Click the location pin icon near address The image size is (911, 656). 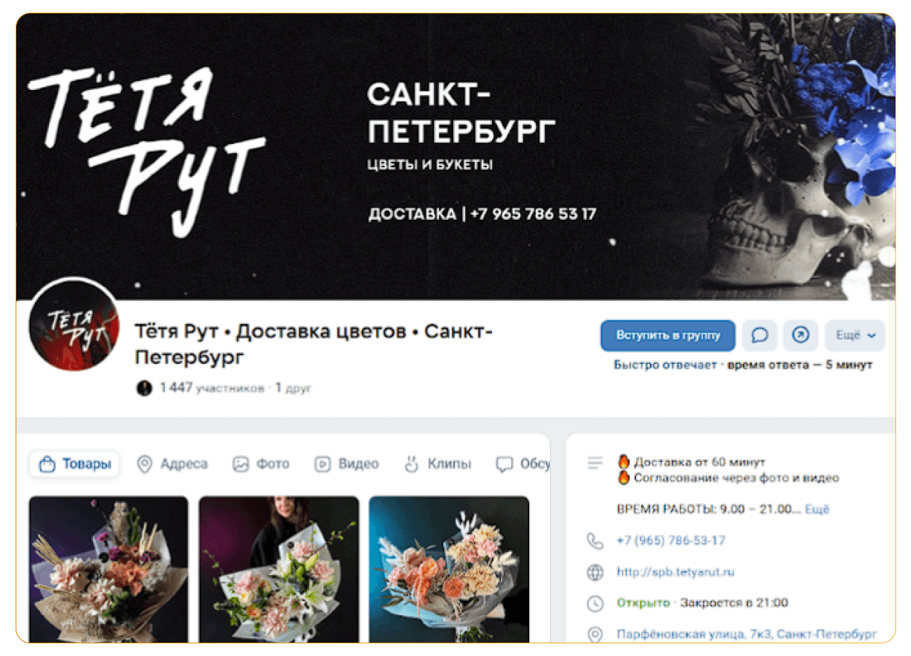tap(594, 635)
